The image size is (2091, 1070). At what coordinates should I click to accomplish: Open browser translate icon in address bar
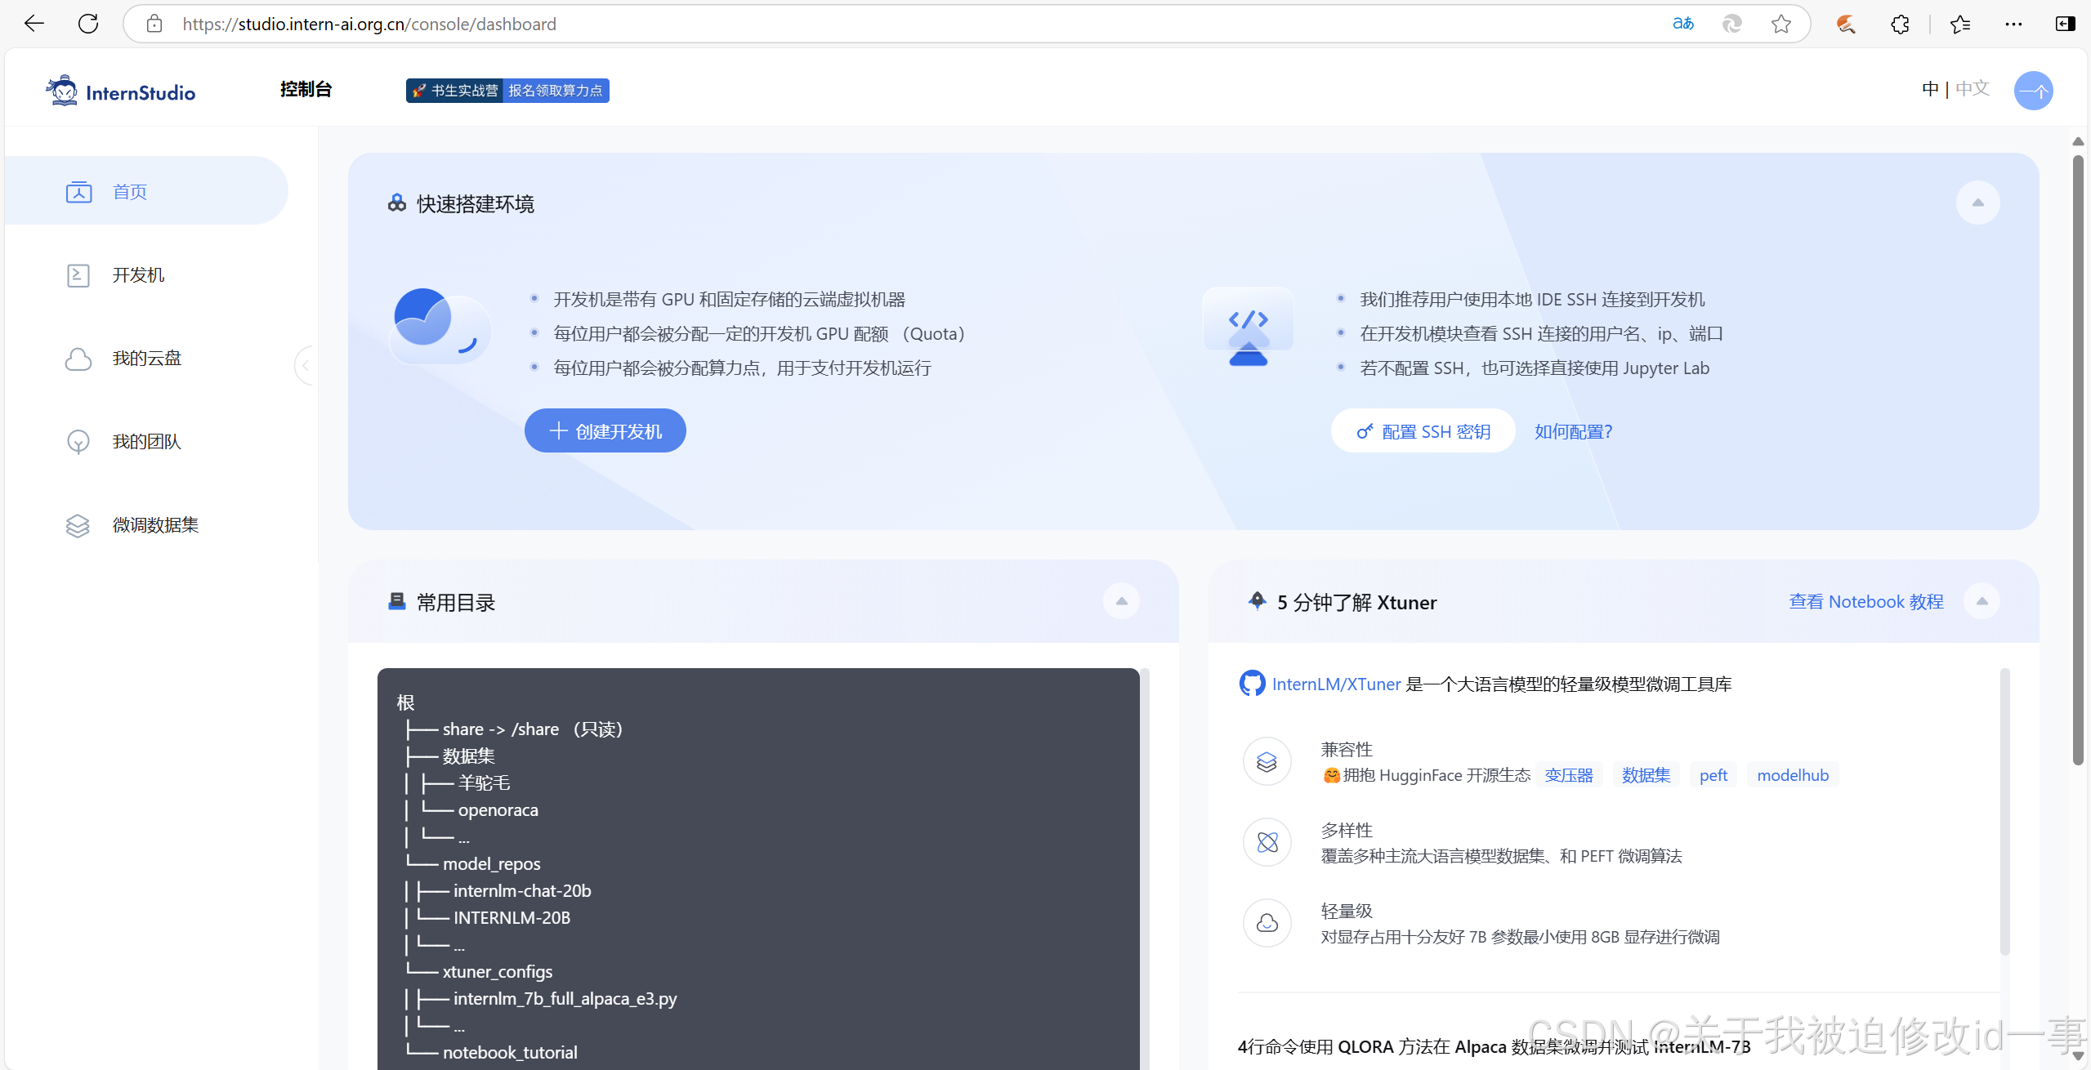1683,24
